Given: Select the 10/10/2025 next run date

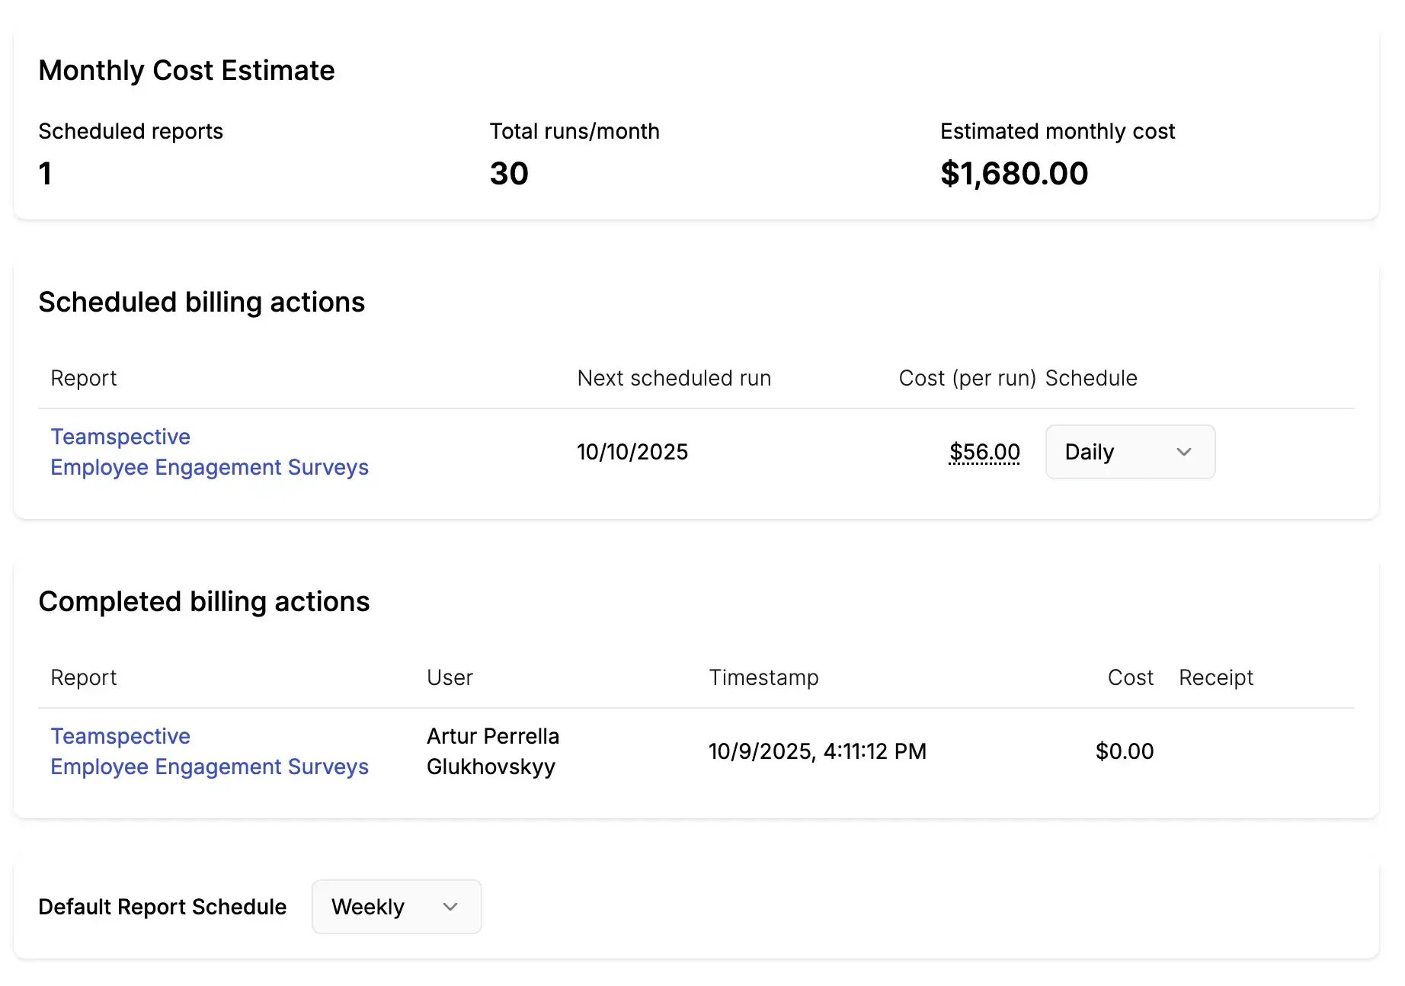Looking at the screenshot, I should pyautogui.click(x=632, y=452).
